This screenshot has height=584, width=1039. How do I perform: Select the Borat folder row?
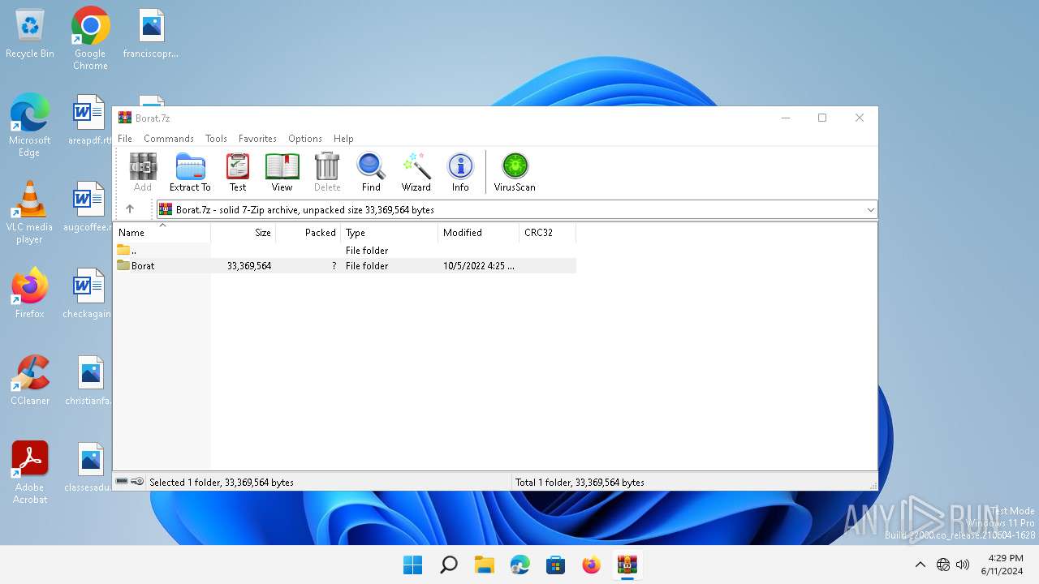345,265
